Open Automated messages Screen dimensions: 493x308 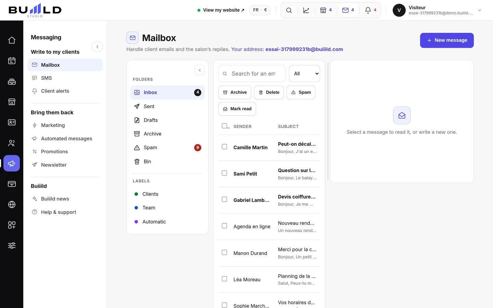[65, 139]
